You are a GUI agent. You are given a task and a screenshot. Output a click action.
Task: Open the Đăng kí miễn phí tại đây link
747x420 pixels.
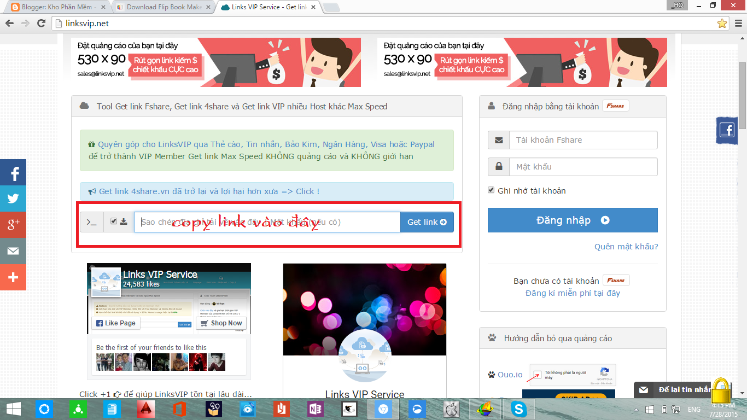click(x=573, y=293)
